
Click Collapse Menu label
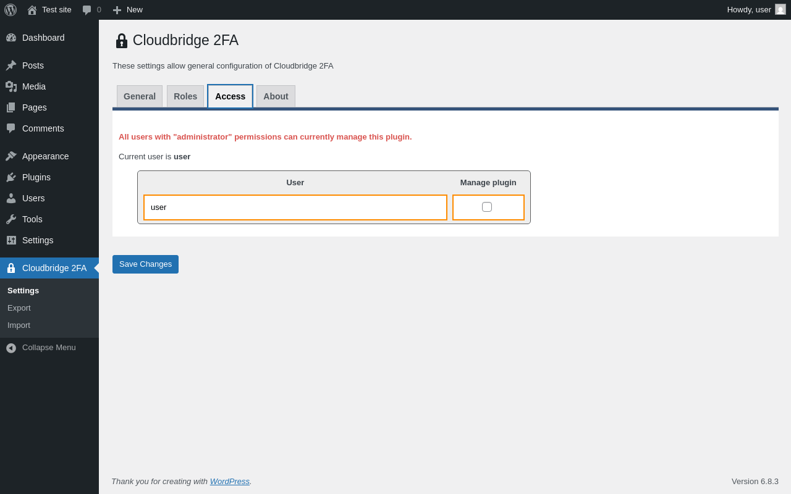tap(49, 348)
